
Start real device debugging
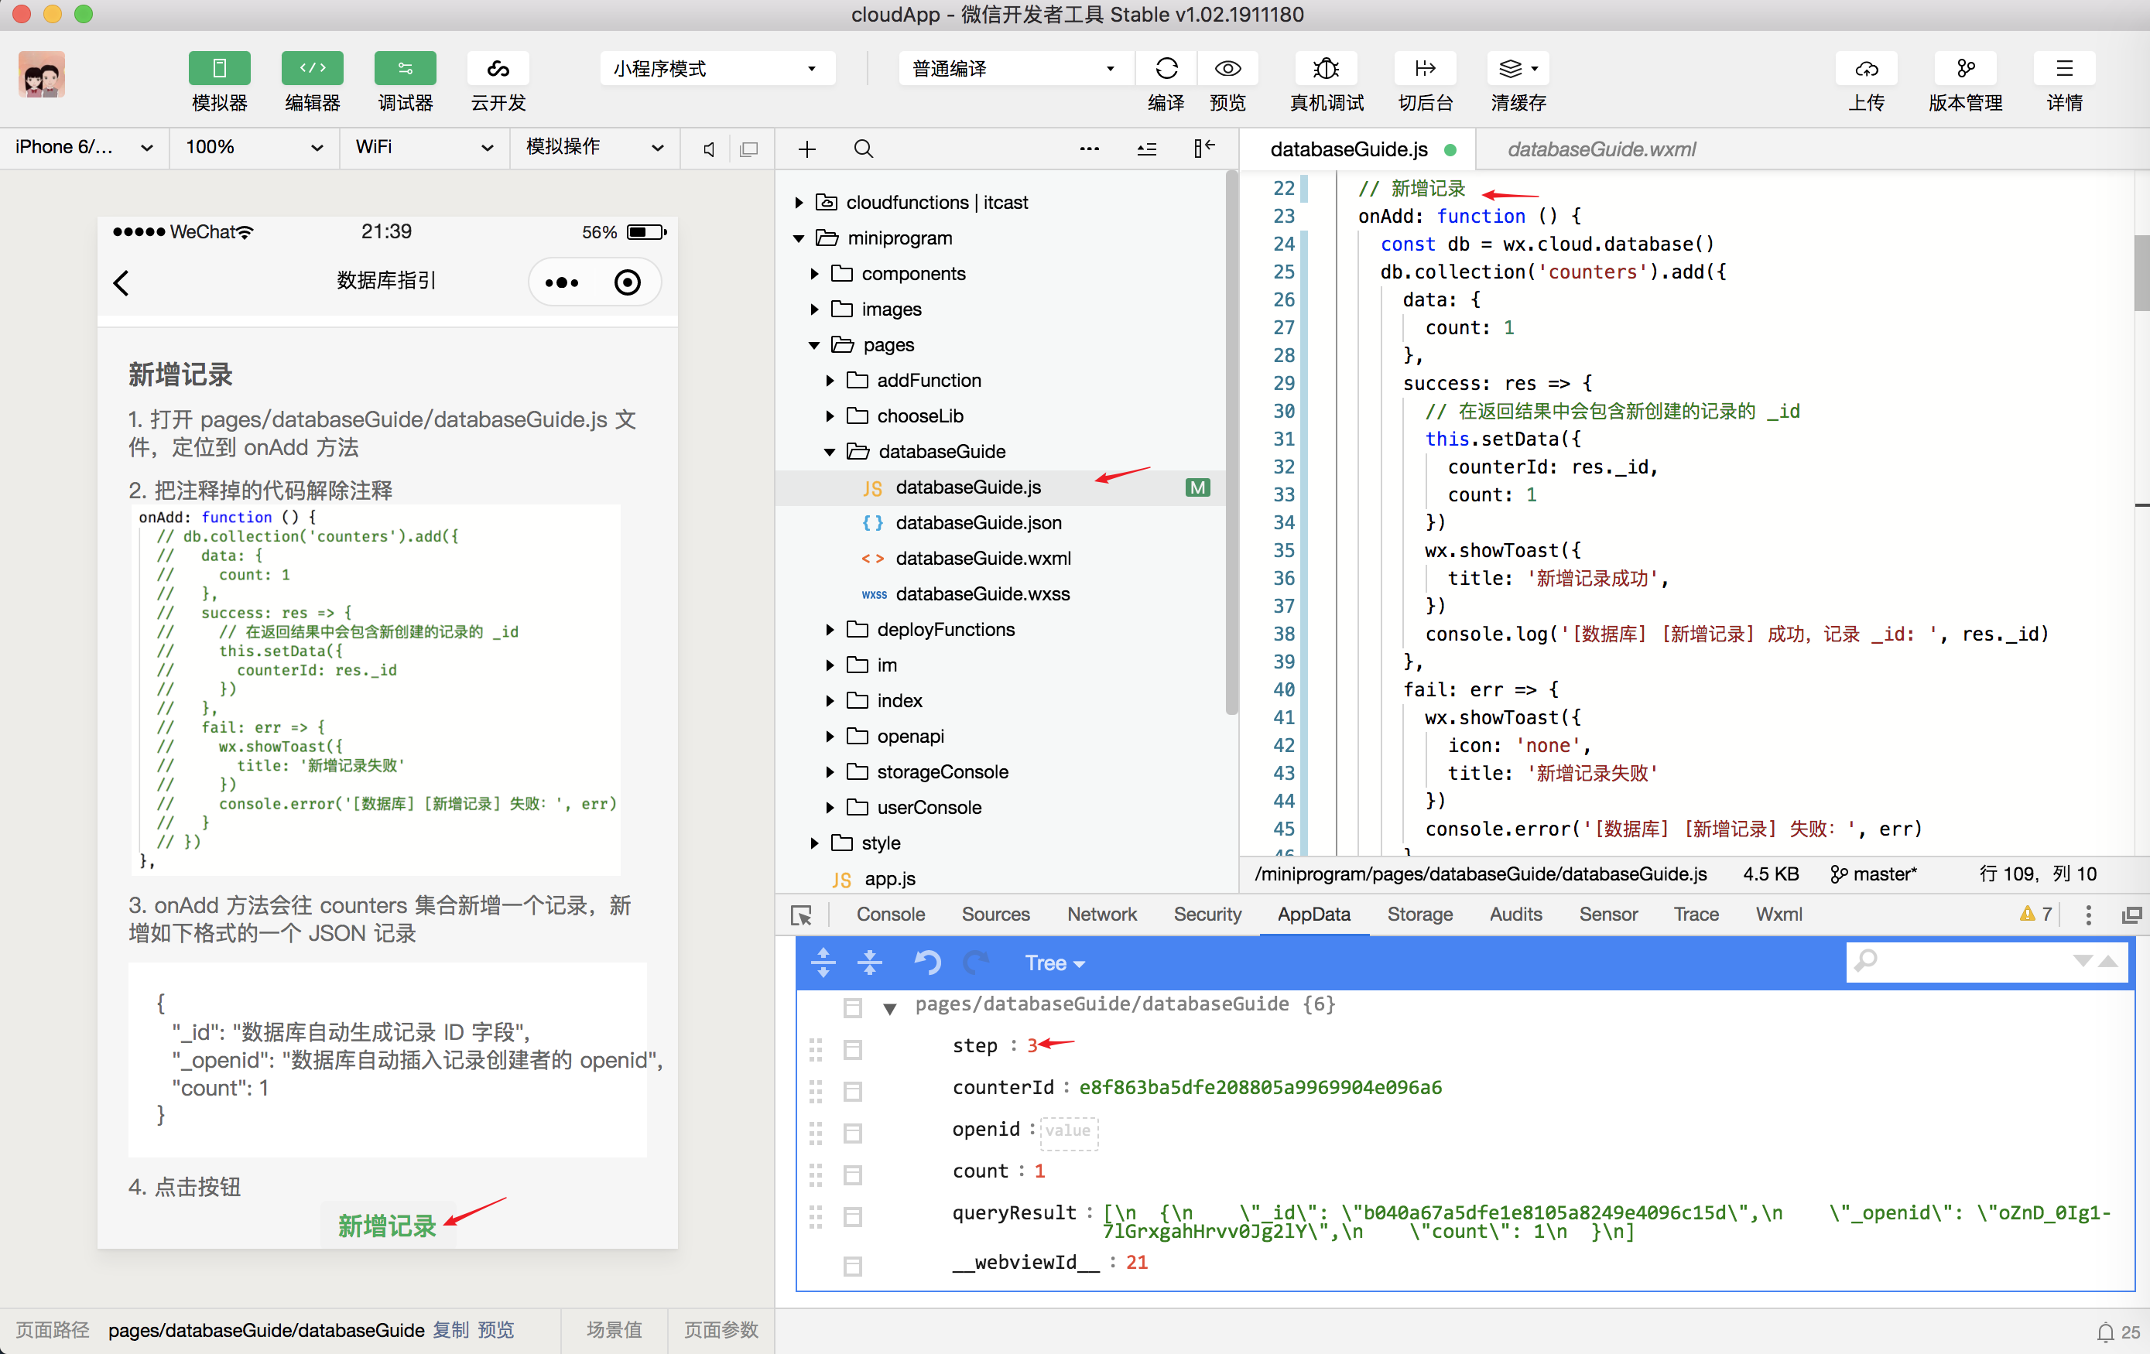click(x=1326, y=69)
